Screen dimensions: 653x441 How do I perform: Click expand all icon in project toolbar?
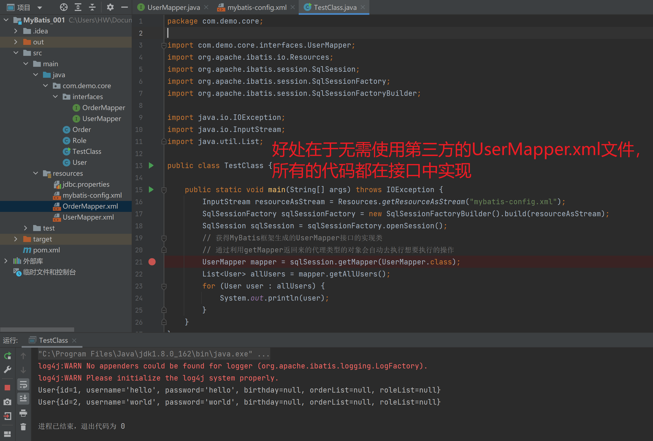(x=78, y=7)
